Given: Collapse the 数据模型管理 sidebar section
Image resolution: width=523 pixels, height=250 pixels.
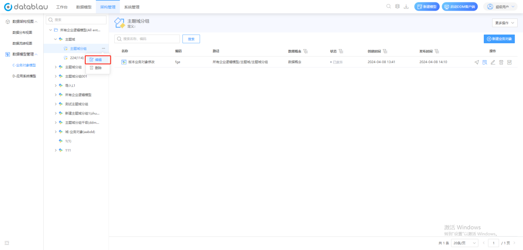Looking at the screenshot, I should pos(36,54).
